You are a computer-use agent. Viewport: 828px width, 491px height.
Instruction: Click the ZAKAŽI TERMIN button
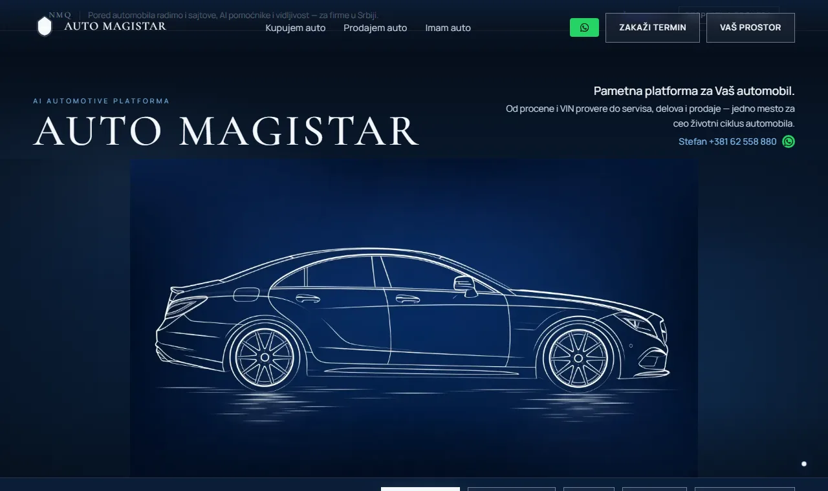click(653, 28)
